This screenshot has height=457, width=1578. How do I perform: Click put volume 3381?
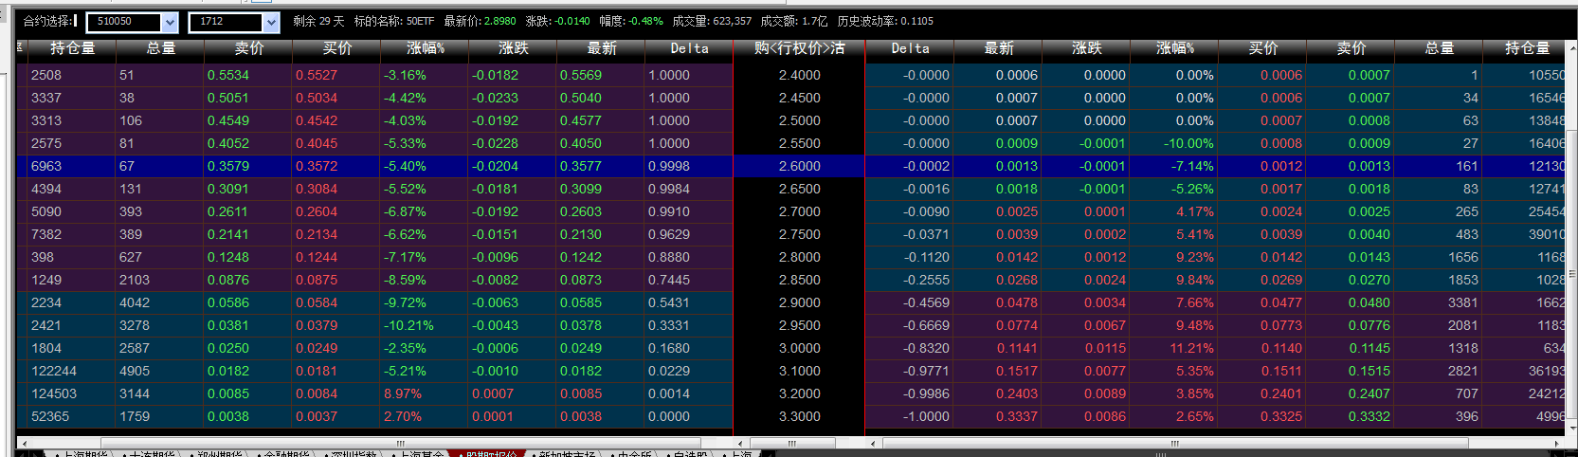click(1463, 302)
